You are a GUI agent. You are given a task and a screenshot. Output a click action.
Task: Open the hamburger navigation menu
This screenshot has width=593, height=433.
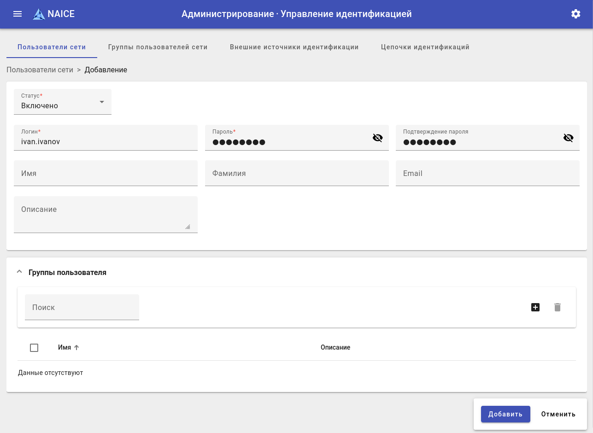[x=18, y=14]
